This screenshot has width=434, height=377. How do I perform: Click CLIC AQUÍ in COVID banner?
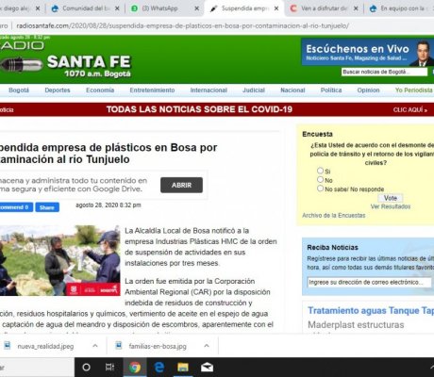(x=410, y=109)
